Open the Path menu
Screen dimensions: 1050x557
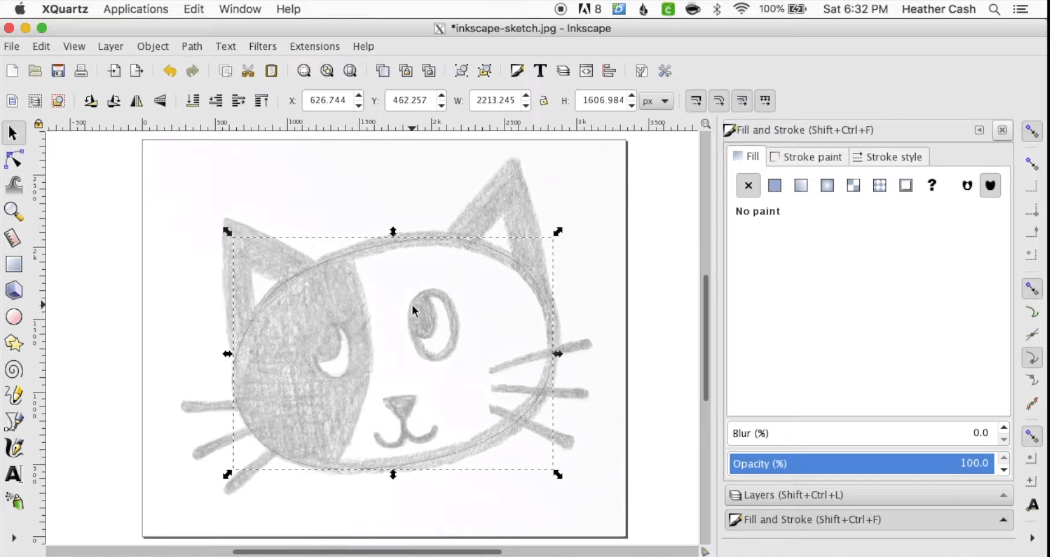pos(192,46)
